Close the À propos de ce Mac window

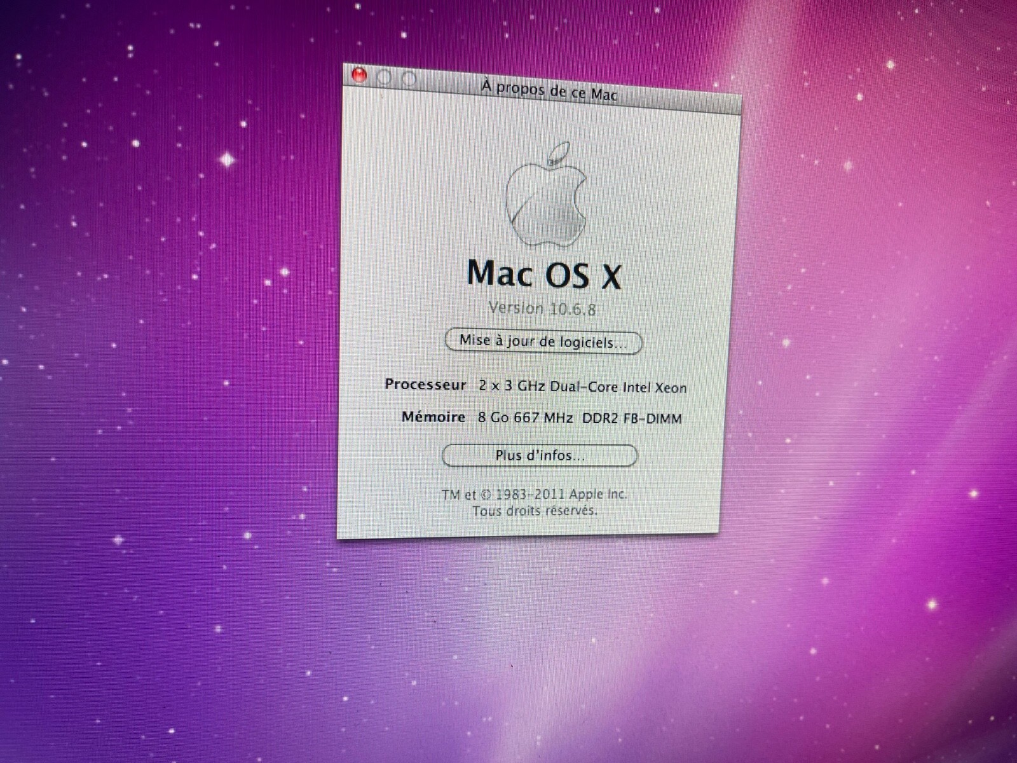(x=359, y=76)
